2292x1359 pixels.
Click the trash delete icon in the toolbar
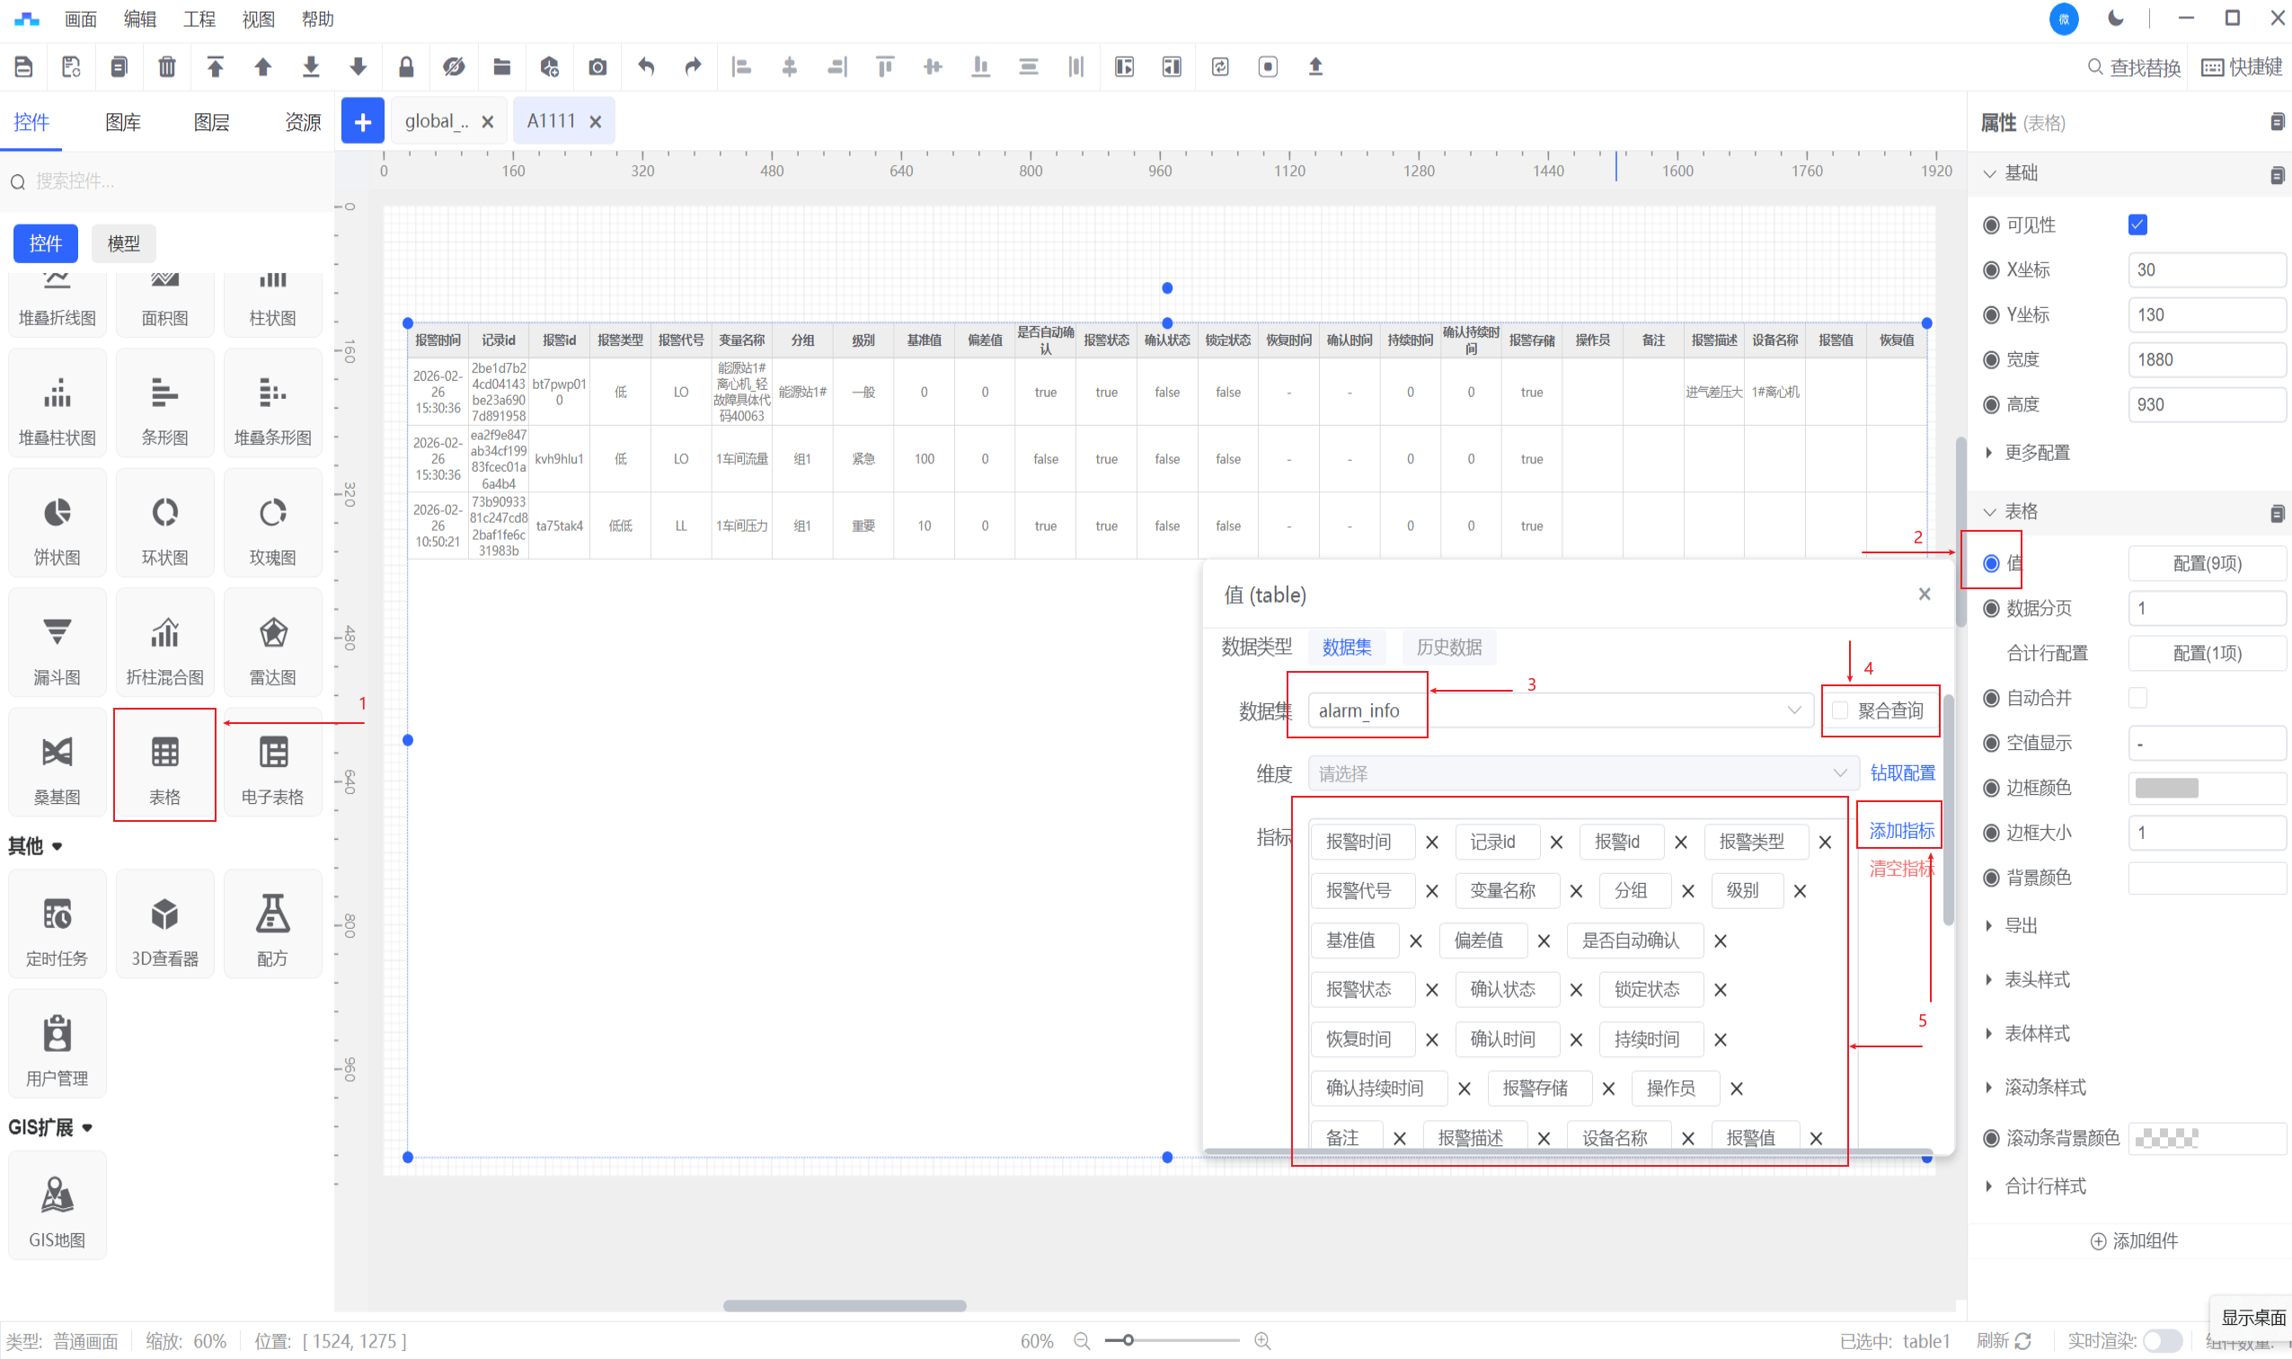(167, 66)
